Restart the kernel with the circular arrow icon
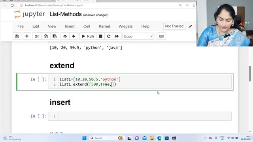 point(109,36)
